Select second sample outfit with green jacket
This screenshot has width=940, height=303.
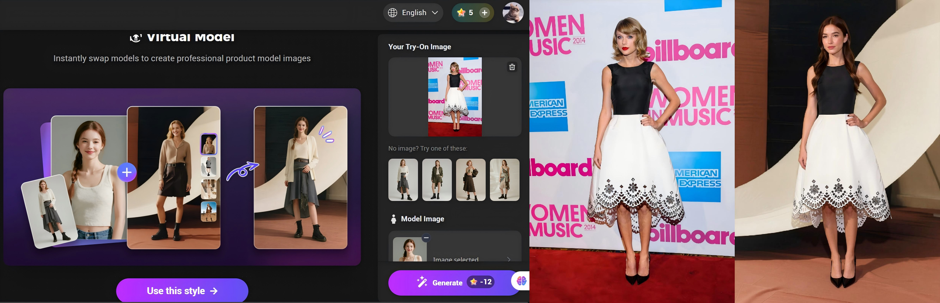(437, 180)
